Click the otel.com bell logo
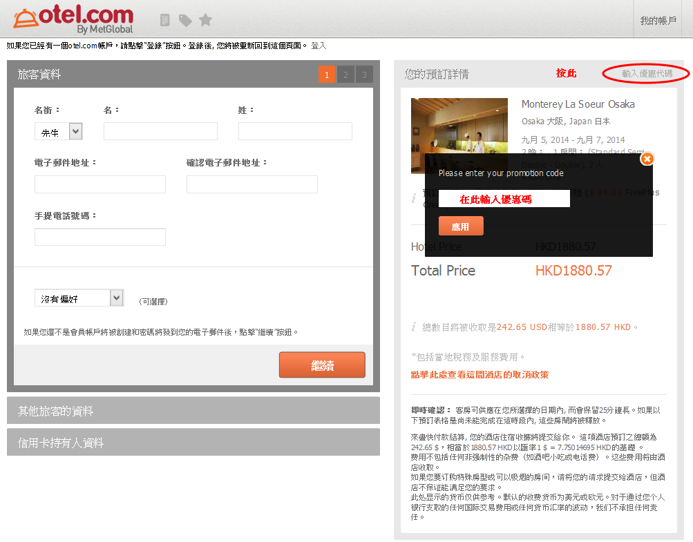This screenshot has width=693, height=542. (x=26, y=19)
